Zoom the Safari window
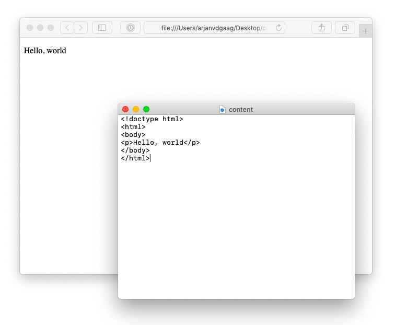 coord(51,28)
